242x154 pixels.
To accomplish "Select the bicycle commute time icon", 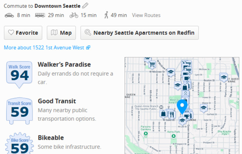I will [x=74, y=15].
